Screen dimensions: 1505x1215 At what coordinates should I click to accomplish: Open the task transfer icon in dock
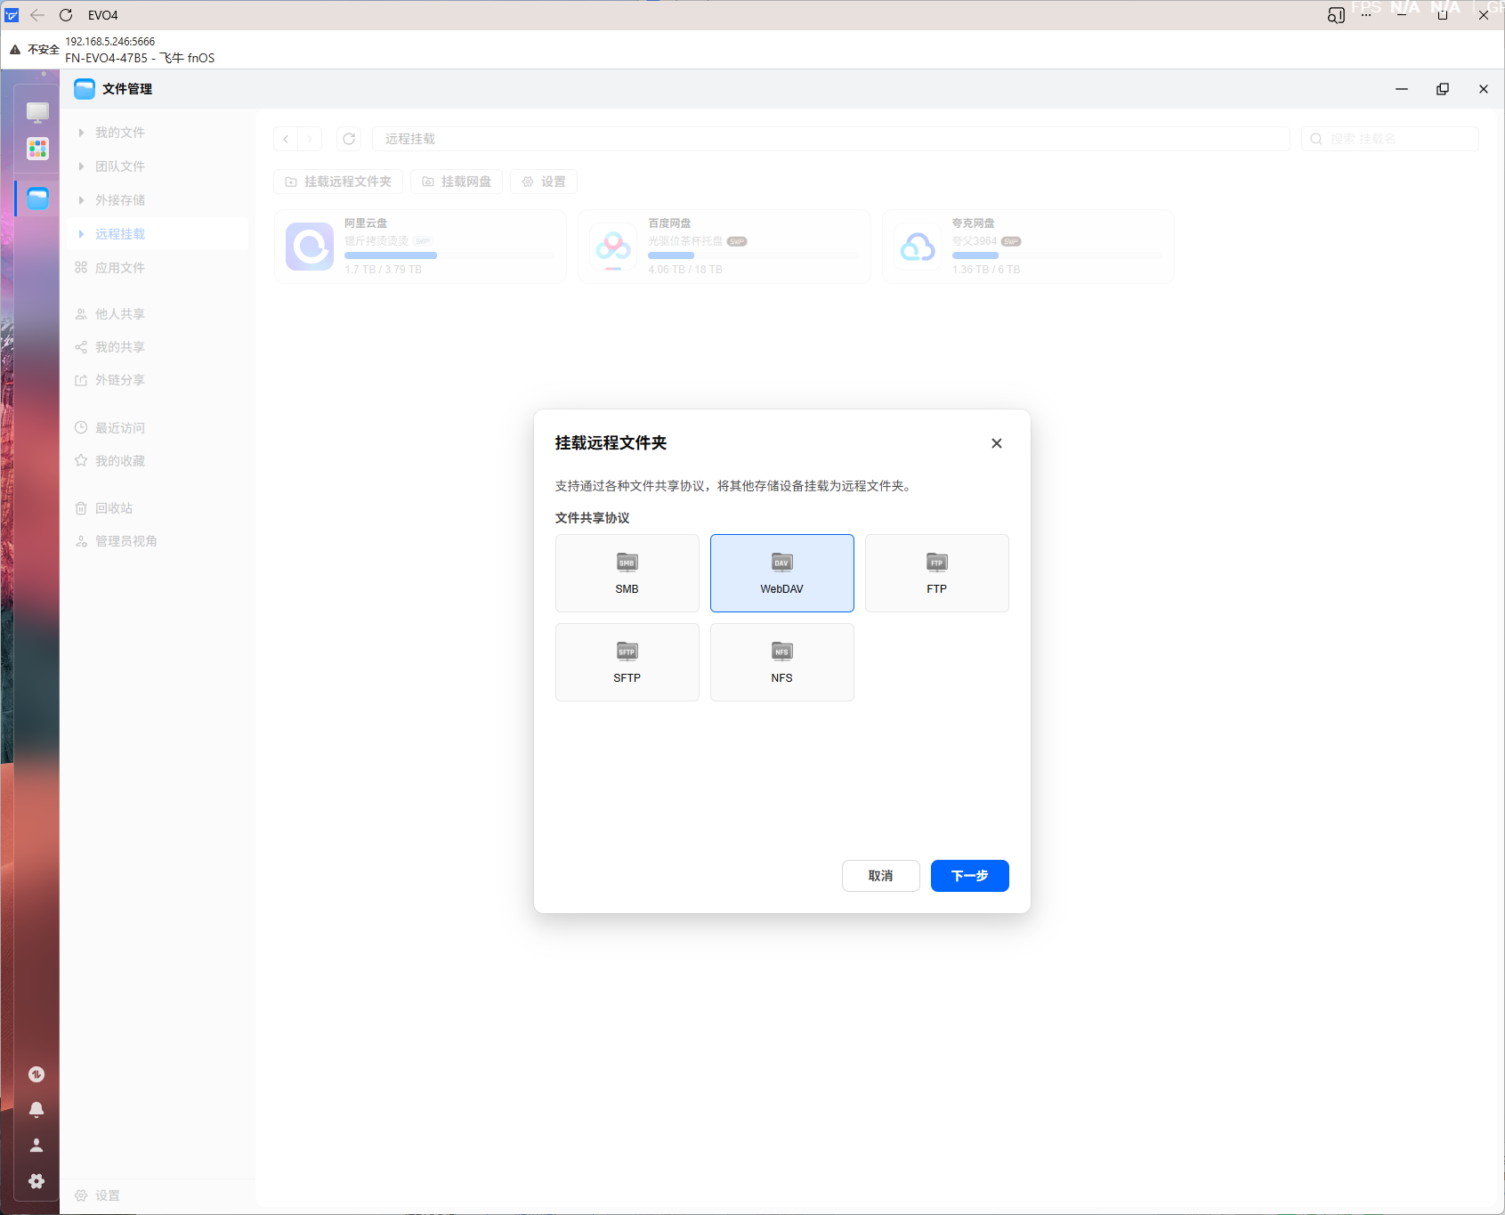click(36, 1074)
